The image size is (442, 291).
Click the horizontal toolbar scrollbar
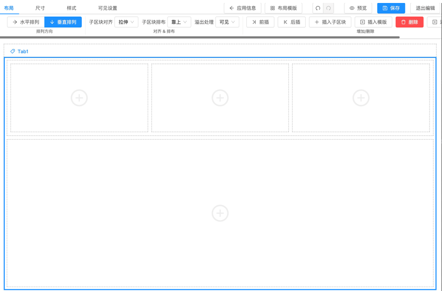[x=200, y=37]
